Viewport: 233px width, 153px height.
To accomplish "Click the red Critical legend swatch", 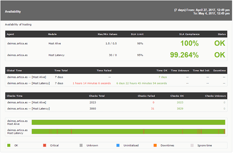I will (44, 145).
